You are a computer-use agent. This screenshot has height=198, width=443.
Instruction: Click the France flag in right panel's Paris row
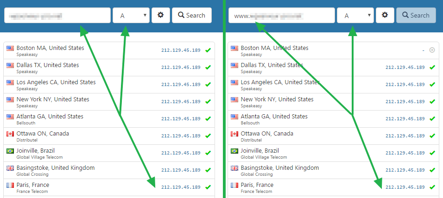pos(234,186)
